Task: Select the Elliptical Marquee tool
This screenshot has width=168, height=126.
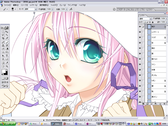Action: [3, 32]
